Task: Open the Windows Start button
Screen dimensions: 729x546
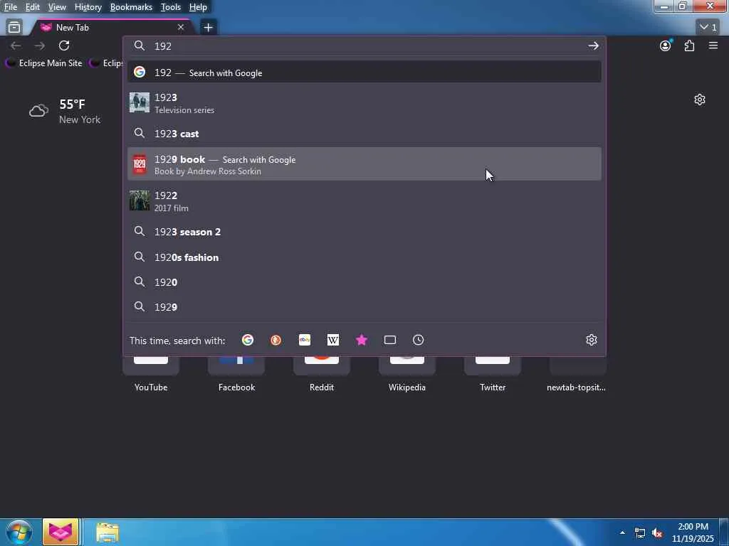Action: [x=19, y=532]
